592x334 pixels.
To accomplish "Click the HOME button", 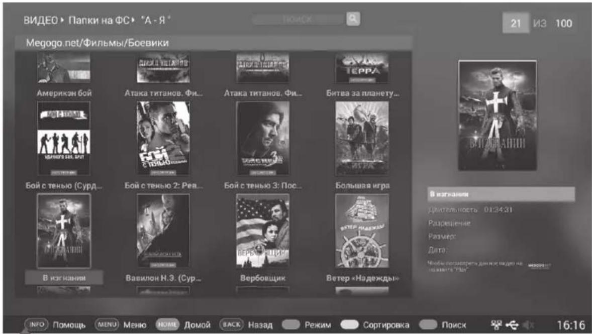I will click(167, 324).
